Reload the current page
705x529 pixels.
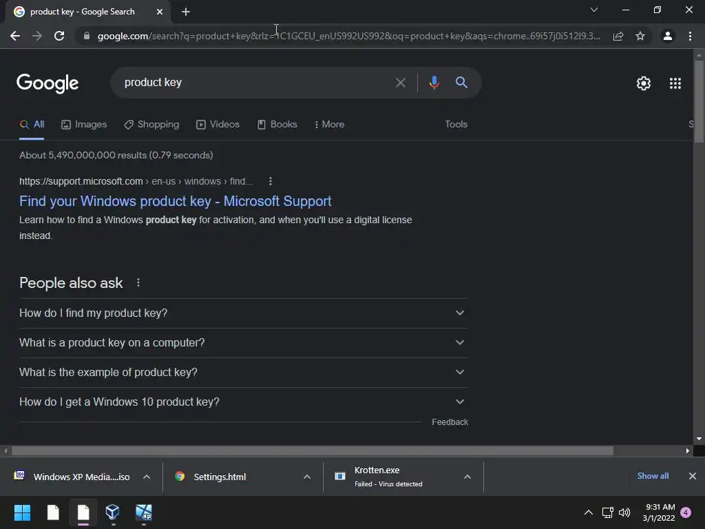click(59, 36)
